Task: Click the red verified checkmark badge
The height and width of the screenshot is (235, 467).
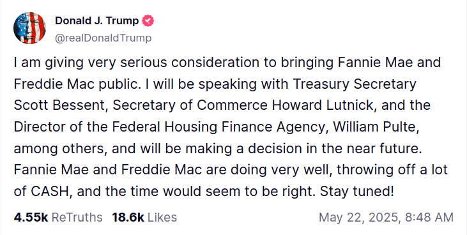Action: [x=148, y=21]
